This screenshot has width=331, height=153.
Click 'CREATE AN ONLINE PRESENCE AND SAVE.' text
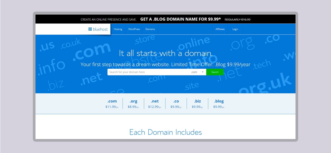coord(109,20)
